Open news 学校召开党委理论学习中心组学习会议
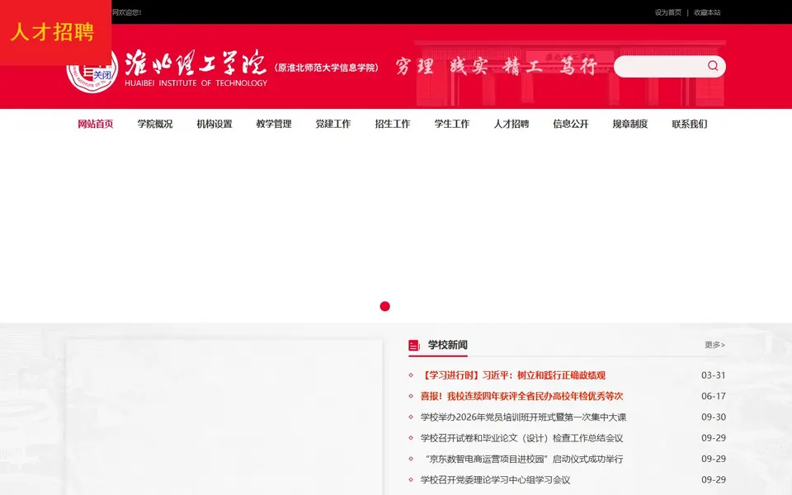 pos(496,480)
